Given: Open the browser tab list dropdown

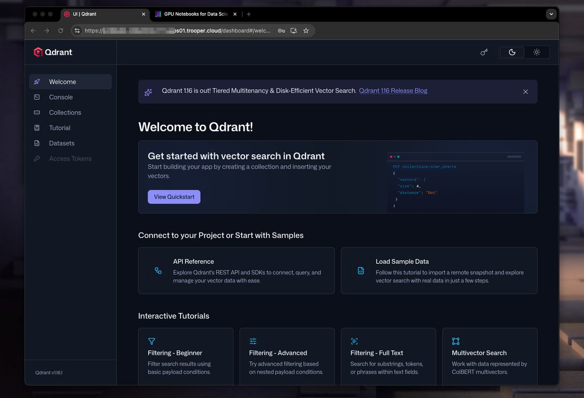Looking at the screenshot, I should [551, 14].
